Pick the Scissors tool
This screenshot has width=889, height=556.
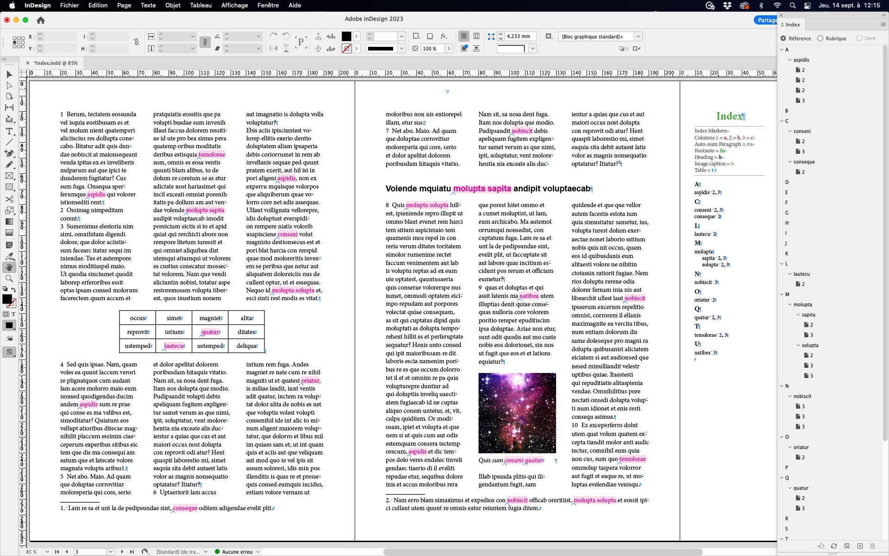tap(9, 199)
